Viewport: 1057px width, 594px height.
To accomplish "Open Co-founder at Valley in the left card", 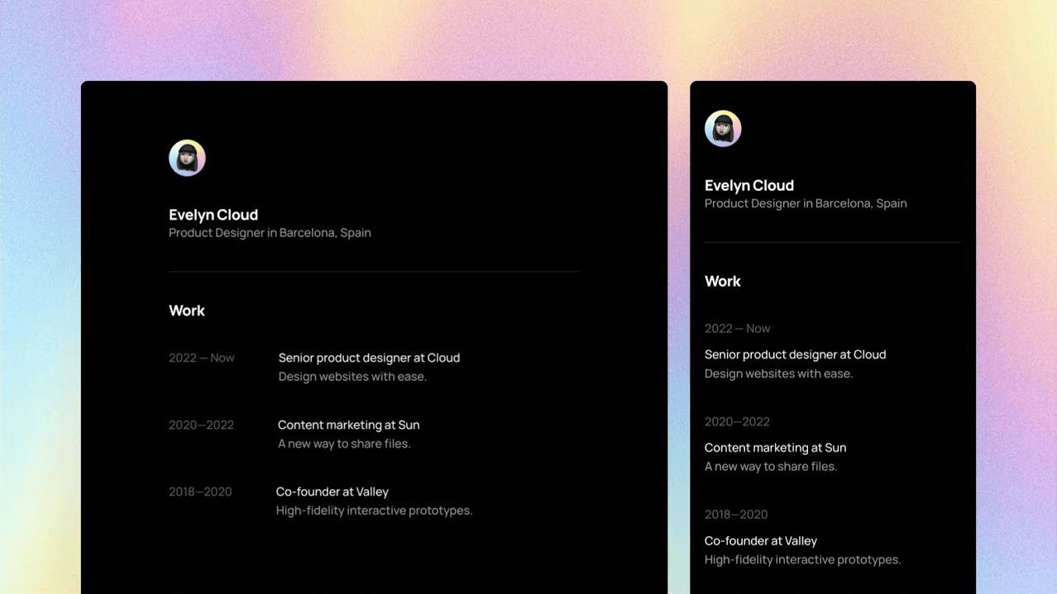I will [x=332, y=492].
